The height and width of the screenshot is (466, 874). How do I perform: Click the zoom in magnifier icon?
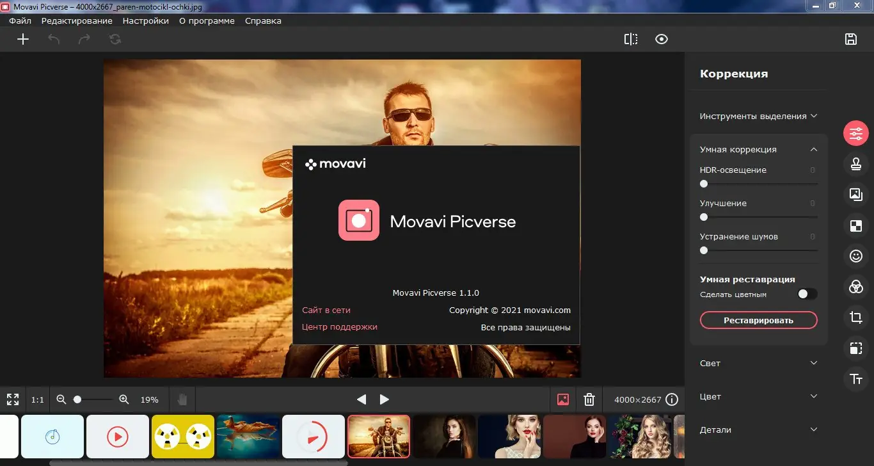(124, 399)
